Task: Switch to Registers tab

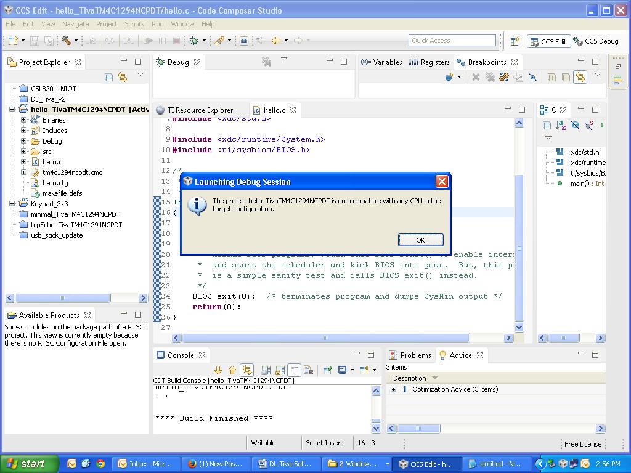Action: (429, 62)
